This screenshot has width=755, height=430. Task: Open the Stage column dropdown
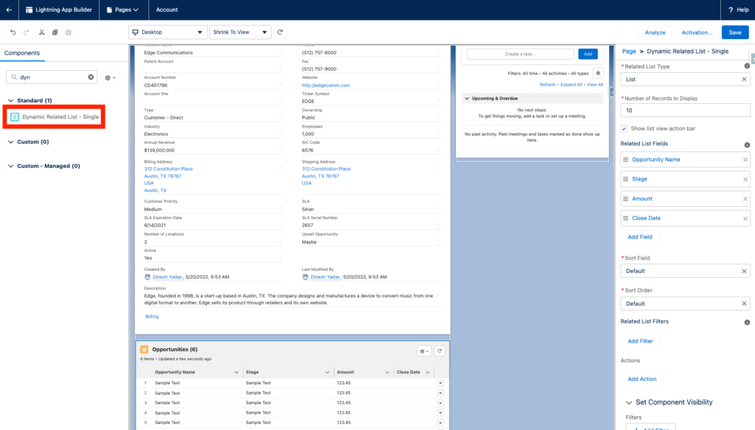tap(327, 373)
